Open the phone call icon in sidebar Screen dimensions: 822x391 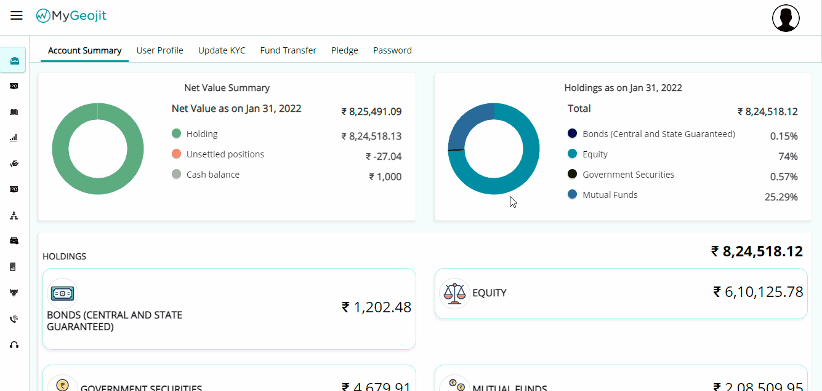(14, 319)
